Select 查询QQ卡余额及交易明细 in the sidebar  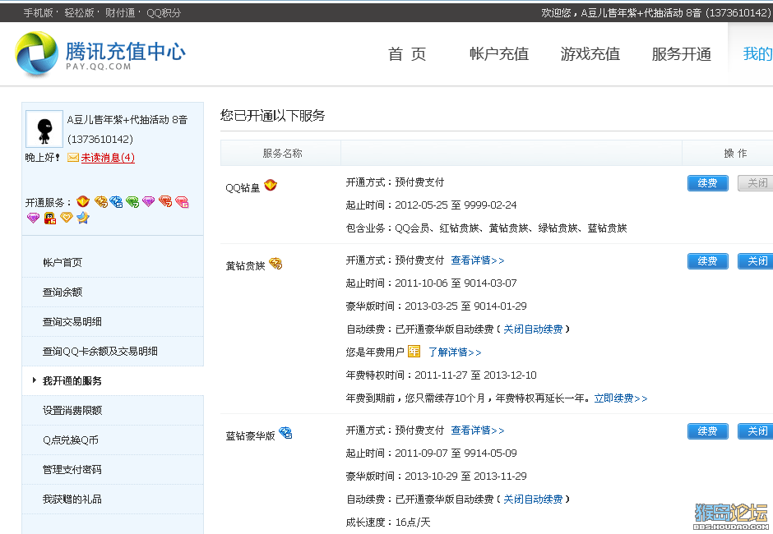pos(113,352)
